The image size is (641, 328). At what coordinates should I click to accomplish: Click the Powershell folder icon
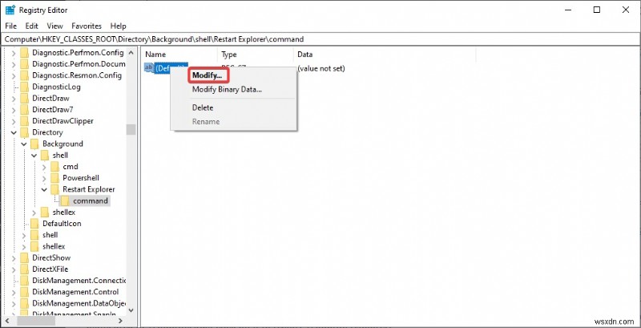click(x=55, y=178)
